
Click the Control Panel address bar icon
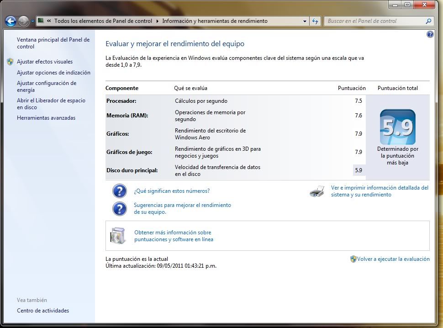pos(41,21)
